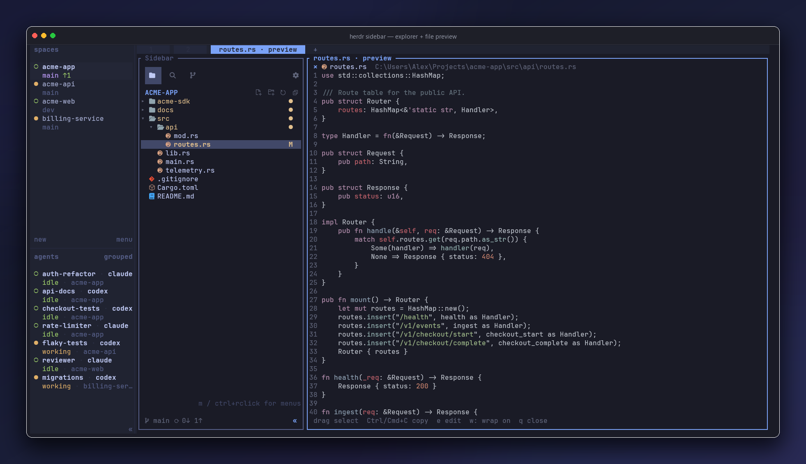
Task: Select routes.rs in the file tree
Action: [221, 145]
